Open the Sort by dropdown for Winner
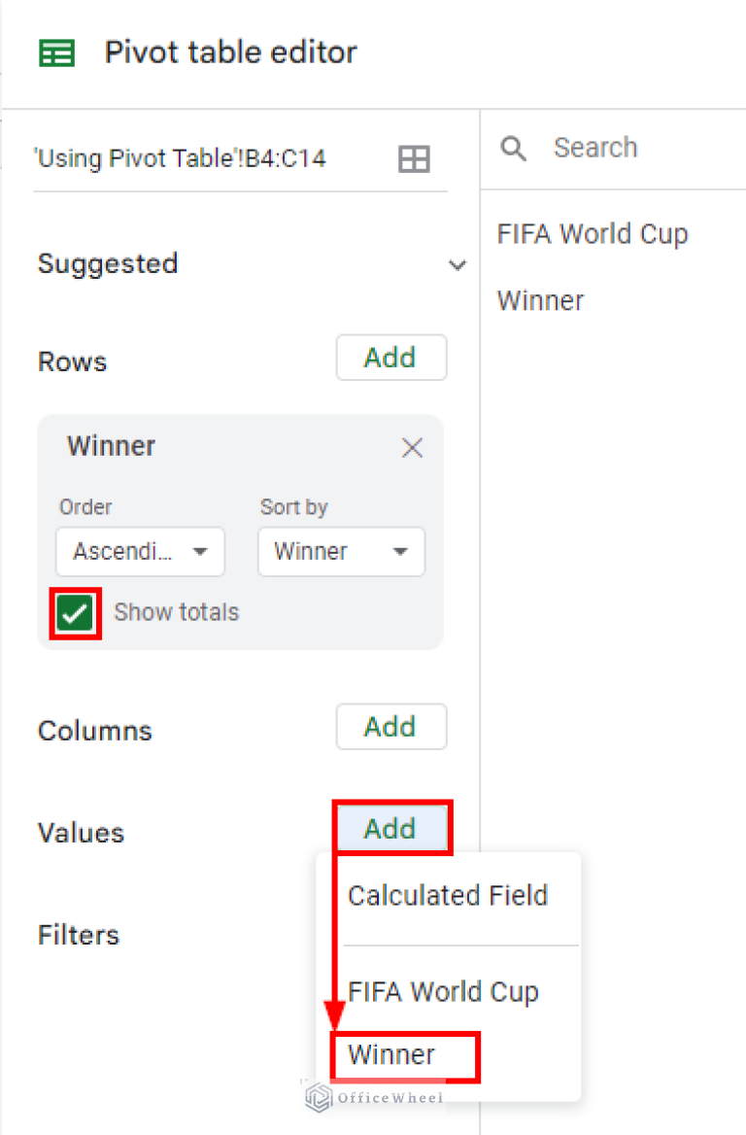The width and height of the screenshot is (746, 1135). [x=341, y=551]
